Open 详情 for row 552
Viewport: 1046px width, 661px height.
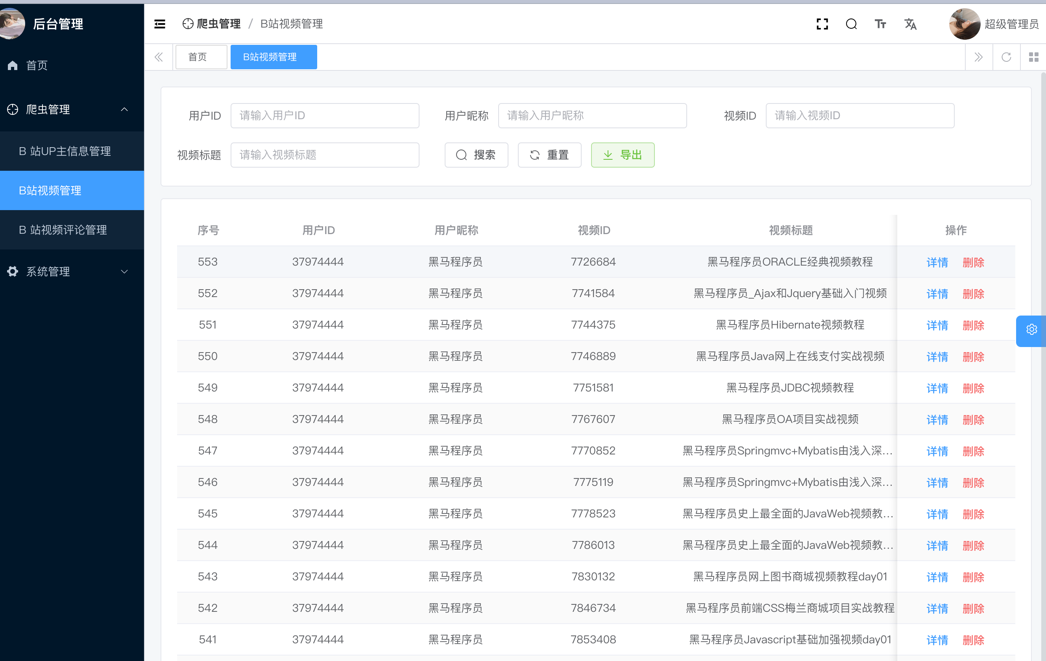point(937,294)
